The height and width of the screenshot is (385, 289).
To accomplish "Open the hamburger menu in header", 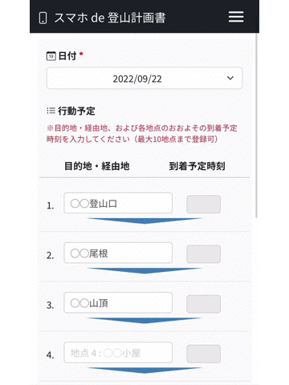I will pyautogui.click(x=236, y=17).
